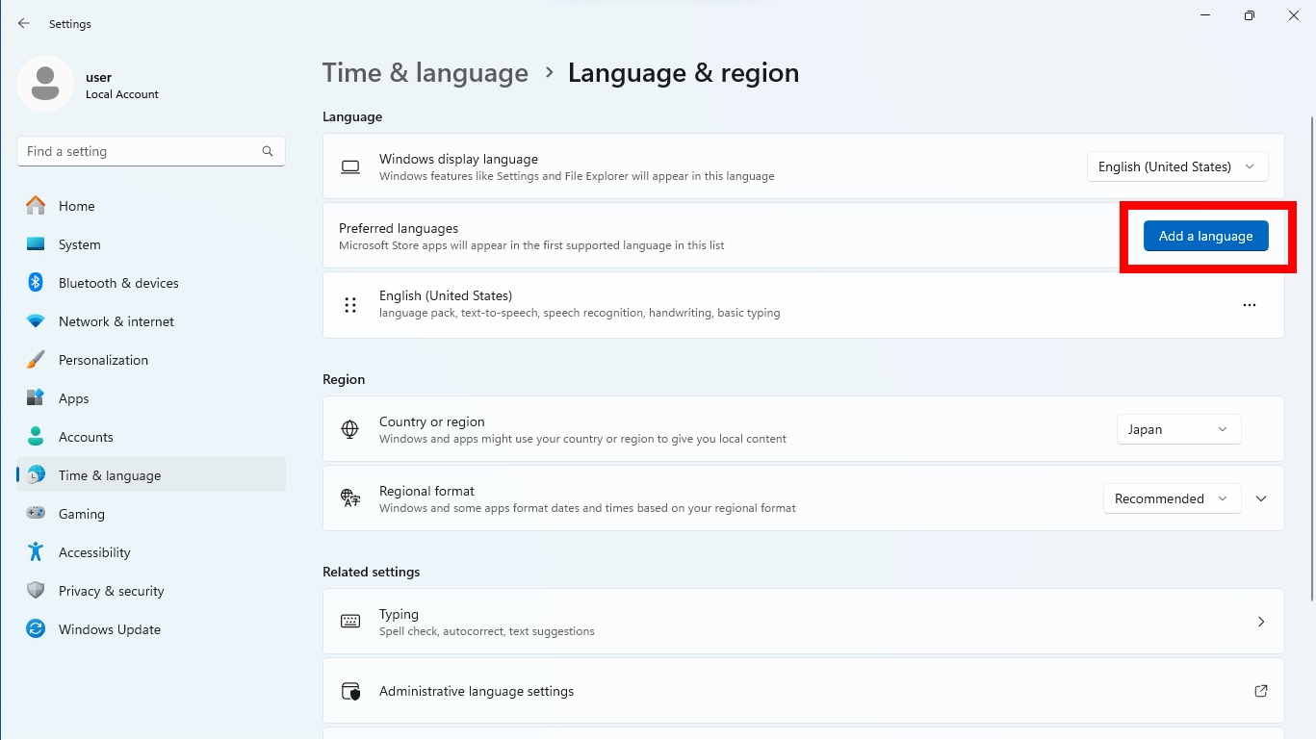The width and height of the screenshot is (1316, 740).
Task: Open the Windows display language dropdown
Action: 1176,166
